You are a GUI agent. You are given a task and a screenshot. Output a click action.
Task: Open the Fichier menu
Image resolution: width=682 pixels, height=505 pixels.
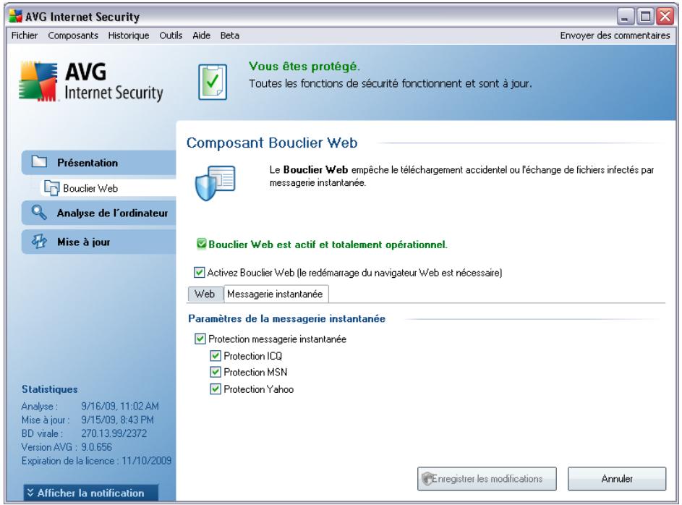pos(25,35)
